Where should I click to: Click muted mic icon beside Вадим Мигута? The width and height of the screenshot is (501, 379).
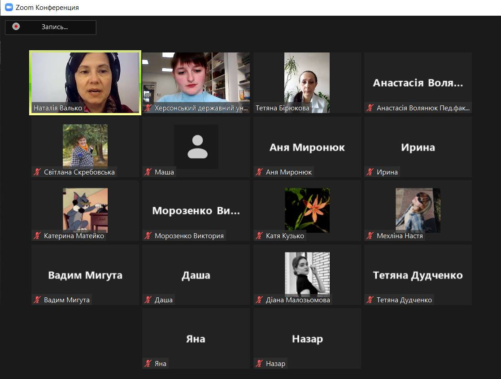pyautogui.click(x=37, y=300)
